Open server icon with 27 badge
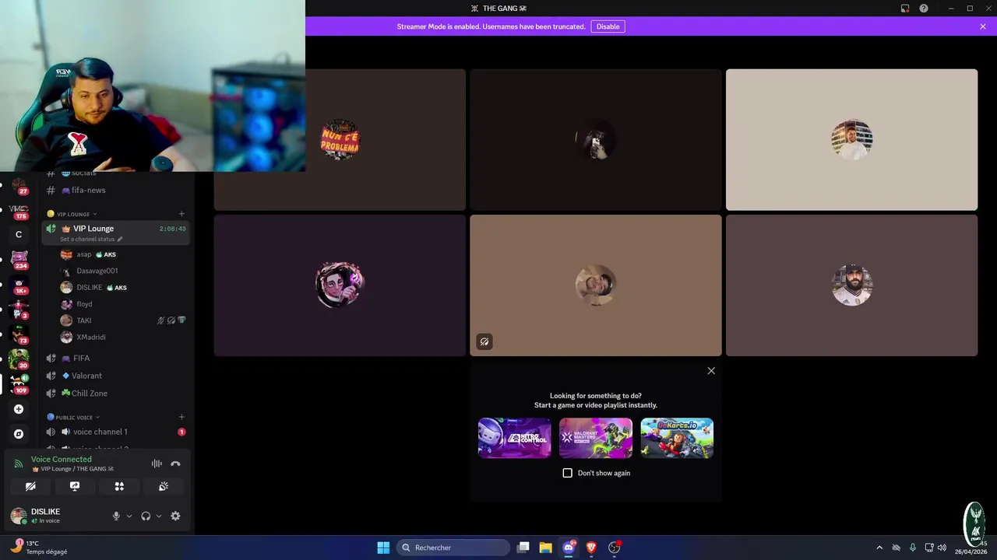 coord(19,185)
